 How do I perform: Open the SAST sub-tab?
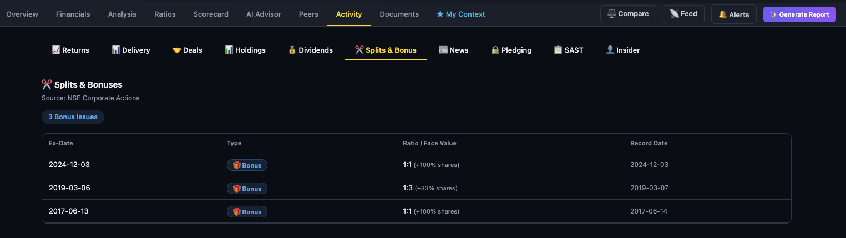point(569,50)
